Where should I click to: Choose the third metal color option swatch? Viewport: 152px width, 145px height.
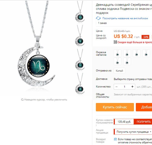(x=137, y=53)
